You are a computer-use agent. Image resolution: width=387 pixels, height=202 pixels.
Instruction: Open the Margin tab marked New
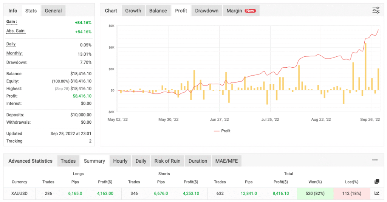(x=241, y=11)
